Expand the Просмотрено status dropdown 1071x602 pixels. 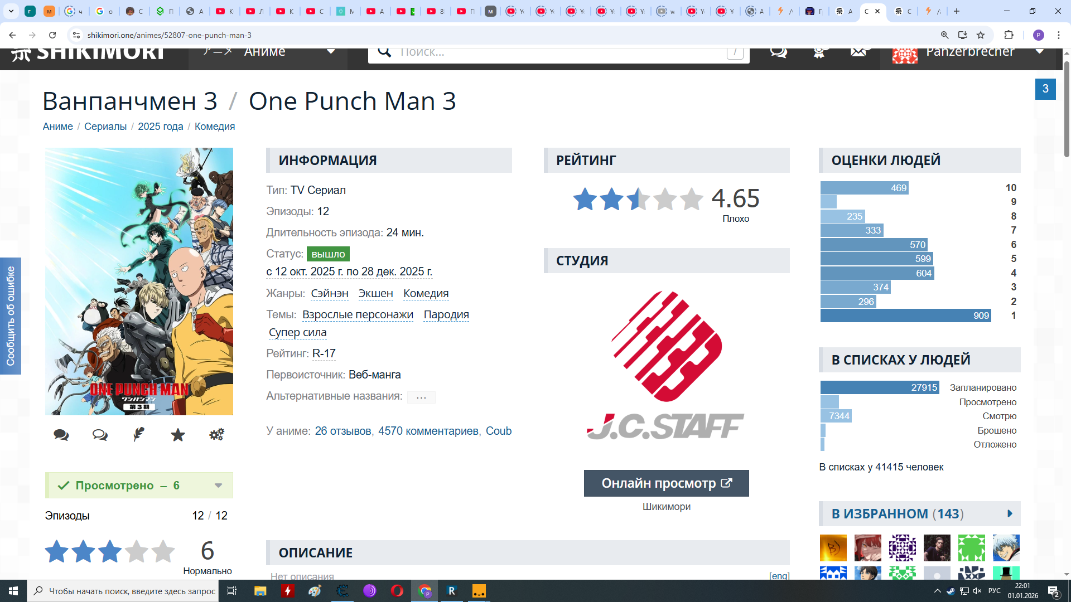click(x=218, y=486)
